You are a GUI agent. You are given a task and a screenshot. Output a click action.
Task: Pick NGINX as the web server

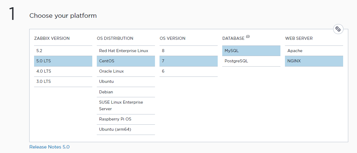[314, 61]
